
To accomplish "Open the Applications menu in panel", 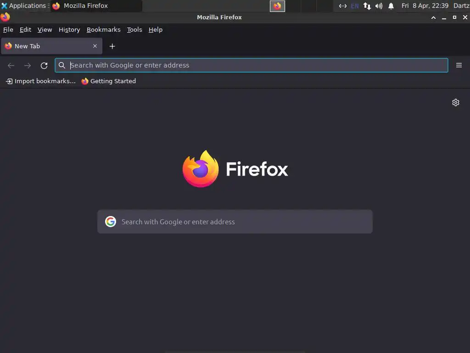I will click(25, 6).
